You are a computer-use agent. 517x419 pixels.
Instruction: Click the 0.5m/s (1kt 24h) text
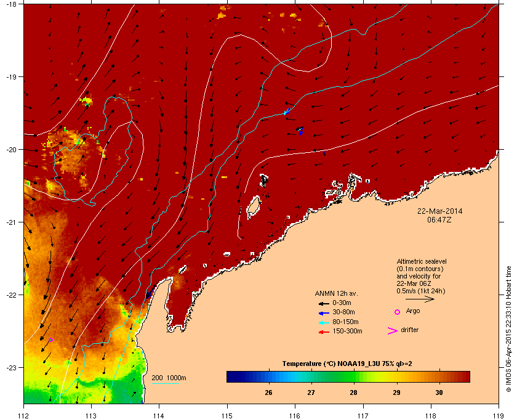click(x=421, y=291)
